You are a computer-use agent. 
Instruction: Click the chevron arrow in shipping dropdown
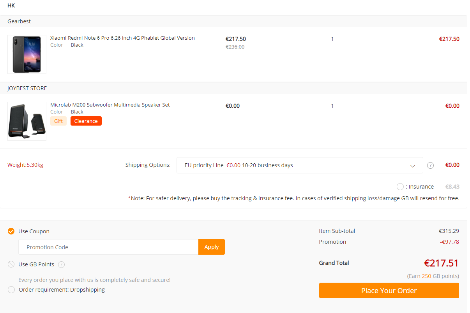click(x=413, y=166)
